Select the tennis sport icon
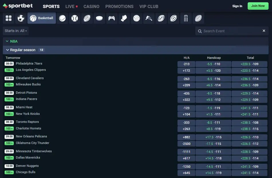272x178 pixels. coord(62,18)
